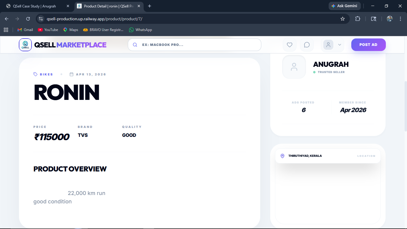
Task: Select the Thiruthiyad, Kerala location text
Action: coord(305,156)
